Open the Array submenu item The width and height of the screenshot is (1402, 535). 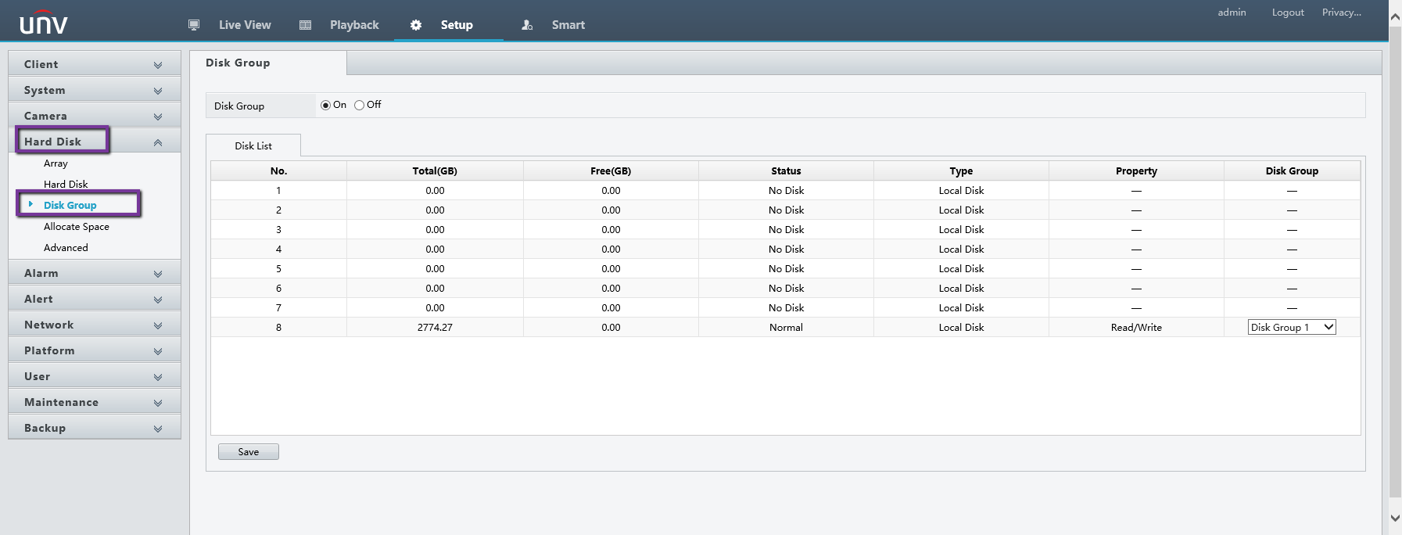[x=56, y=163]
